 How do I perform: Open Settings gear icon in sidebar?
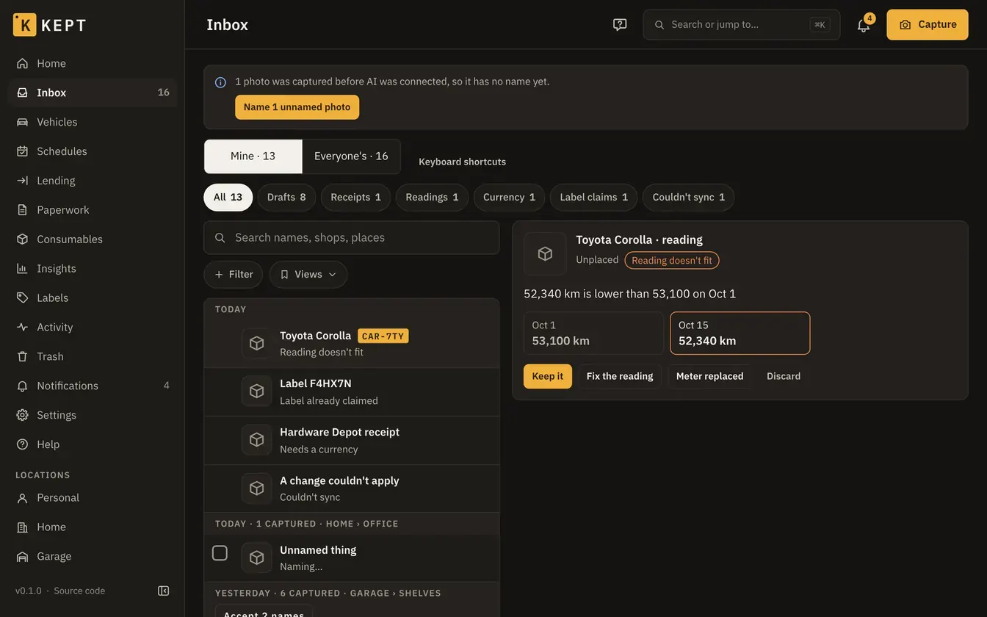(23, 416)
